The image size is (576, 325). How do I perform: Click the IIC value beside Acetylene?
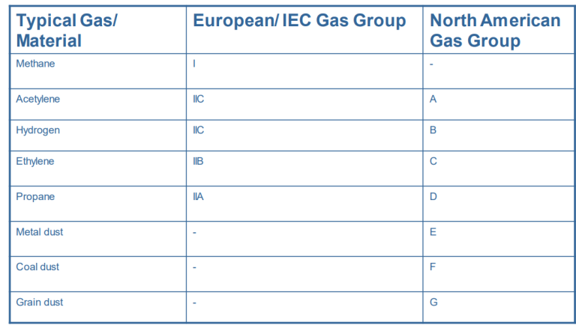[x=198, y=99]
